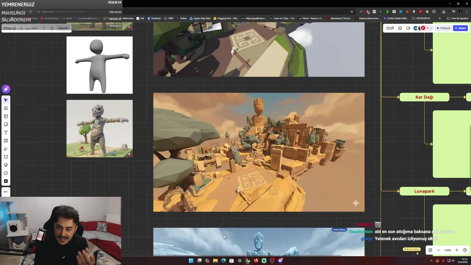Export board via upload icon
The image size is (471, 265).
click(52, 28)
